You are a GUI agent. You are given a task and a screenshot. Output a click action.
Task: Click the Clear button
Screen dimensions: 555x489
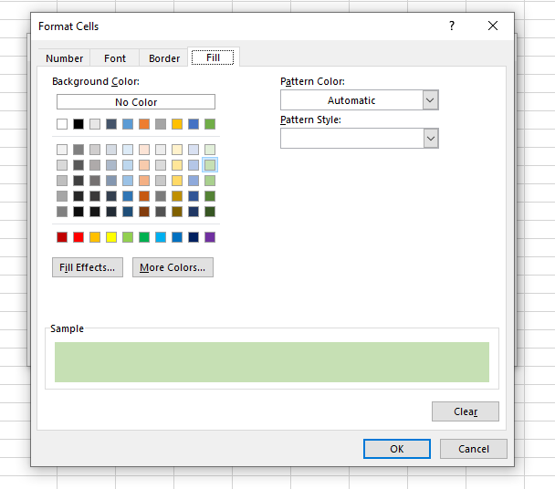(x=466, y=411)
